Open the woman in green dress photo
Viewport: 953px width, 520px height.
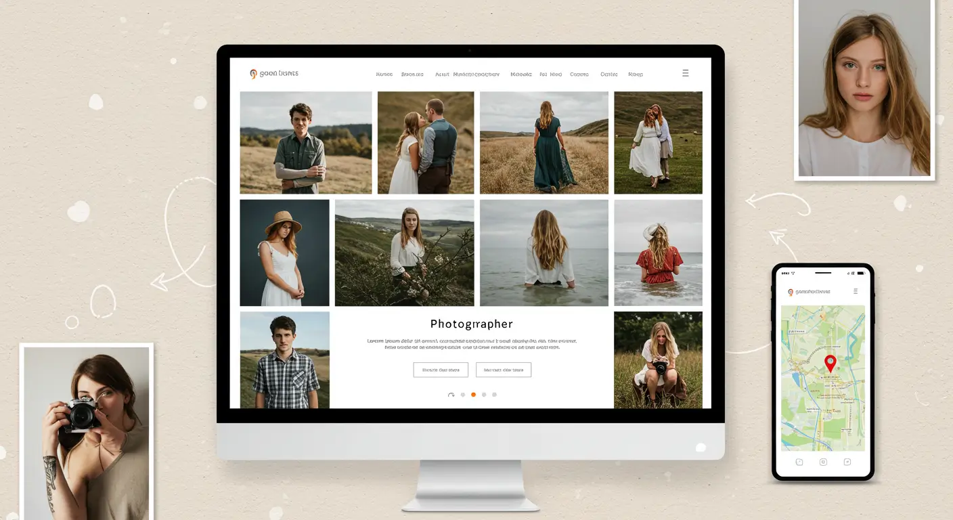click(x=544, y=143)
